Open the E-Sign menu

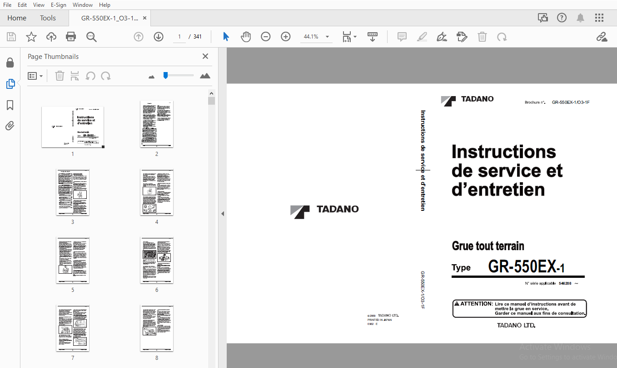point(58,5)
